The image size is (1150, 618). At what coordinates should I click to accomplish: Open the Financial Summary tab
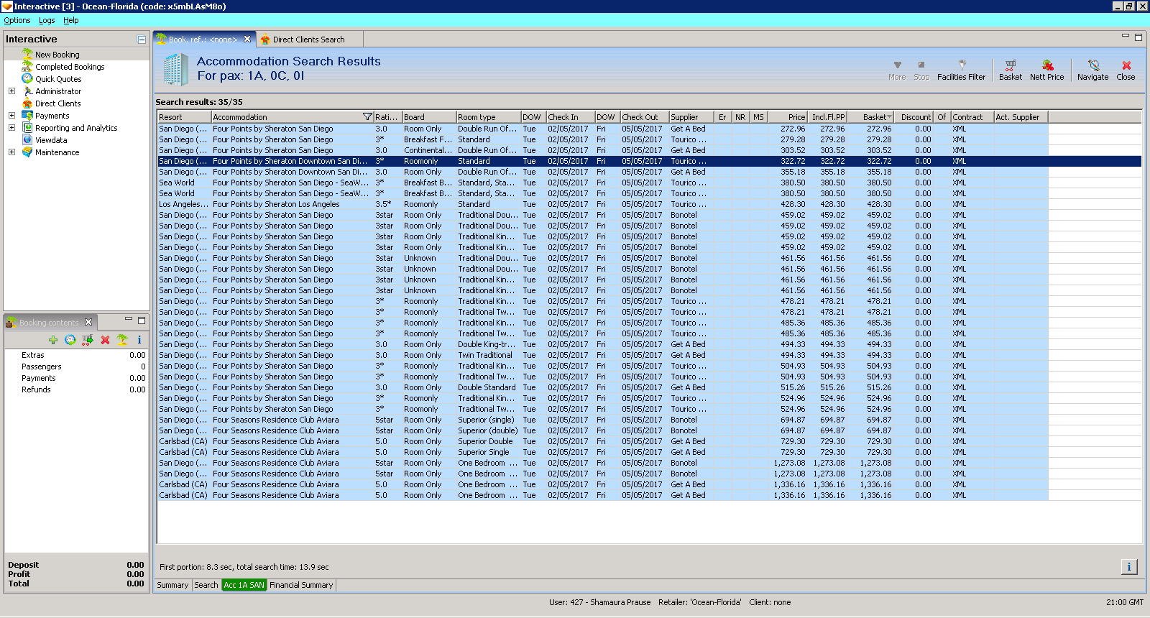point(301,585)
